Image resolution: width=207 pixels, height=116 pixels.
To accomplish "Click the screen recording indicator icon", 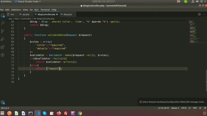I will [x=179, y=1].
